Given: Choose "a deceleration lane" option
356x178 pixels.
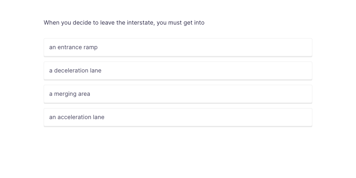Looking at the screenshot, I should [178, 71].
